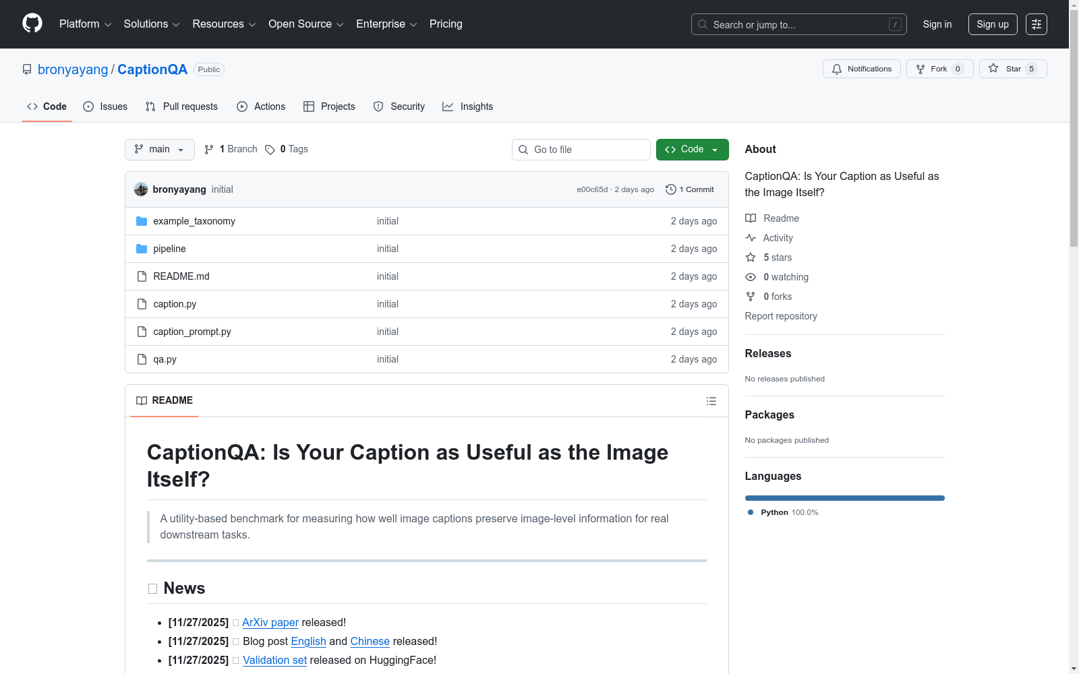The width and height of the screenshot is (1079, 674).
Task: Switch to the Insights tab
Action: (x=468, y=106)
